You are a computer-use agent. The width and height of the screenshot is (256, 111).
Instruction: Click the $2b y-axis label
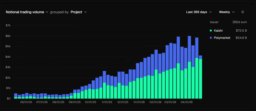point(8,78)
